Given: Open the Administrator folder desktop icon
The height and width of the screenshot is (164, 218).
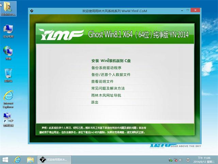Looking at the screenshot, I should [8, 8].
